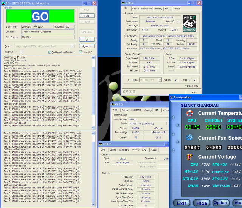
Task: Click the Memory CPU-Z window title icon
Action: (x=101, y=144)
